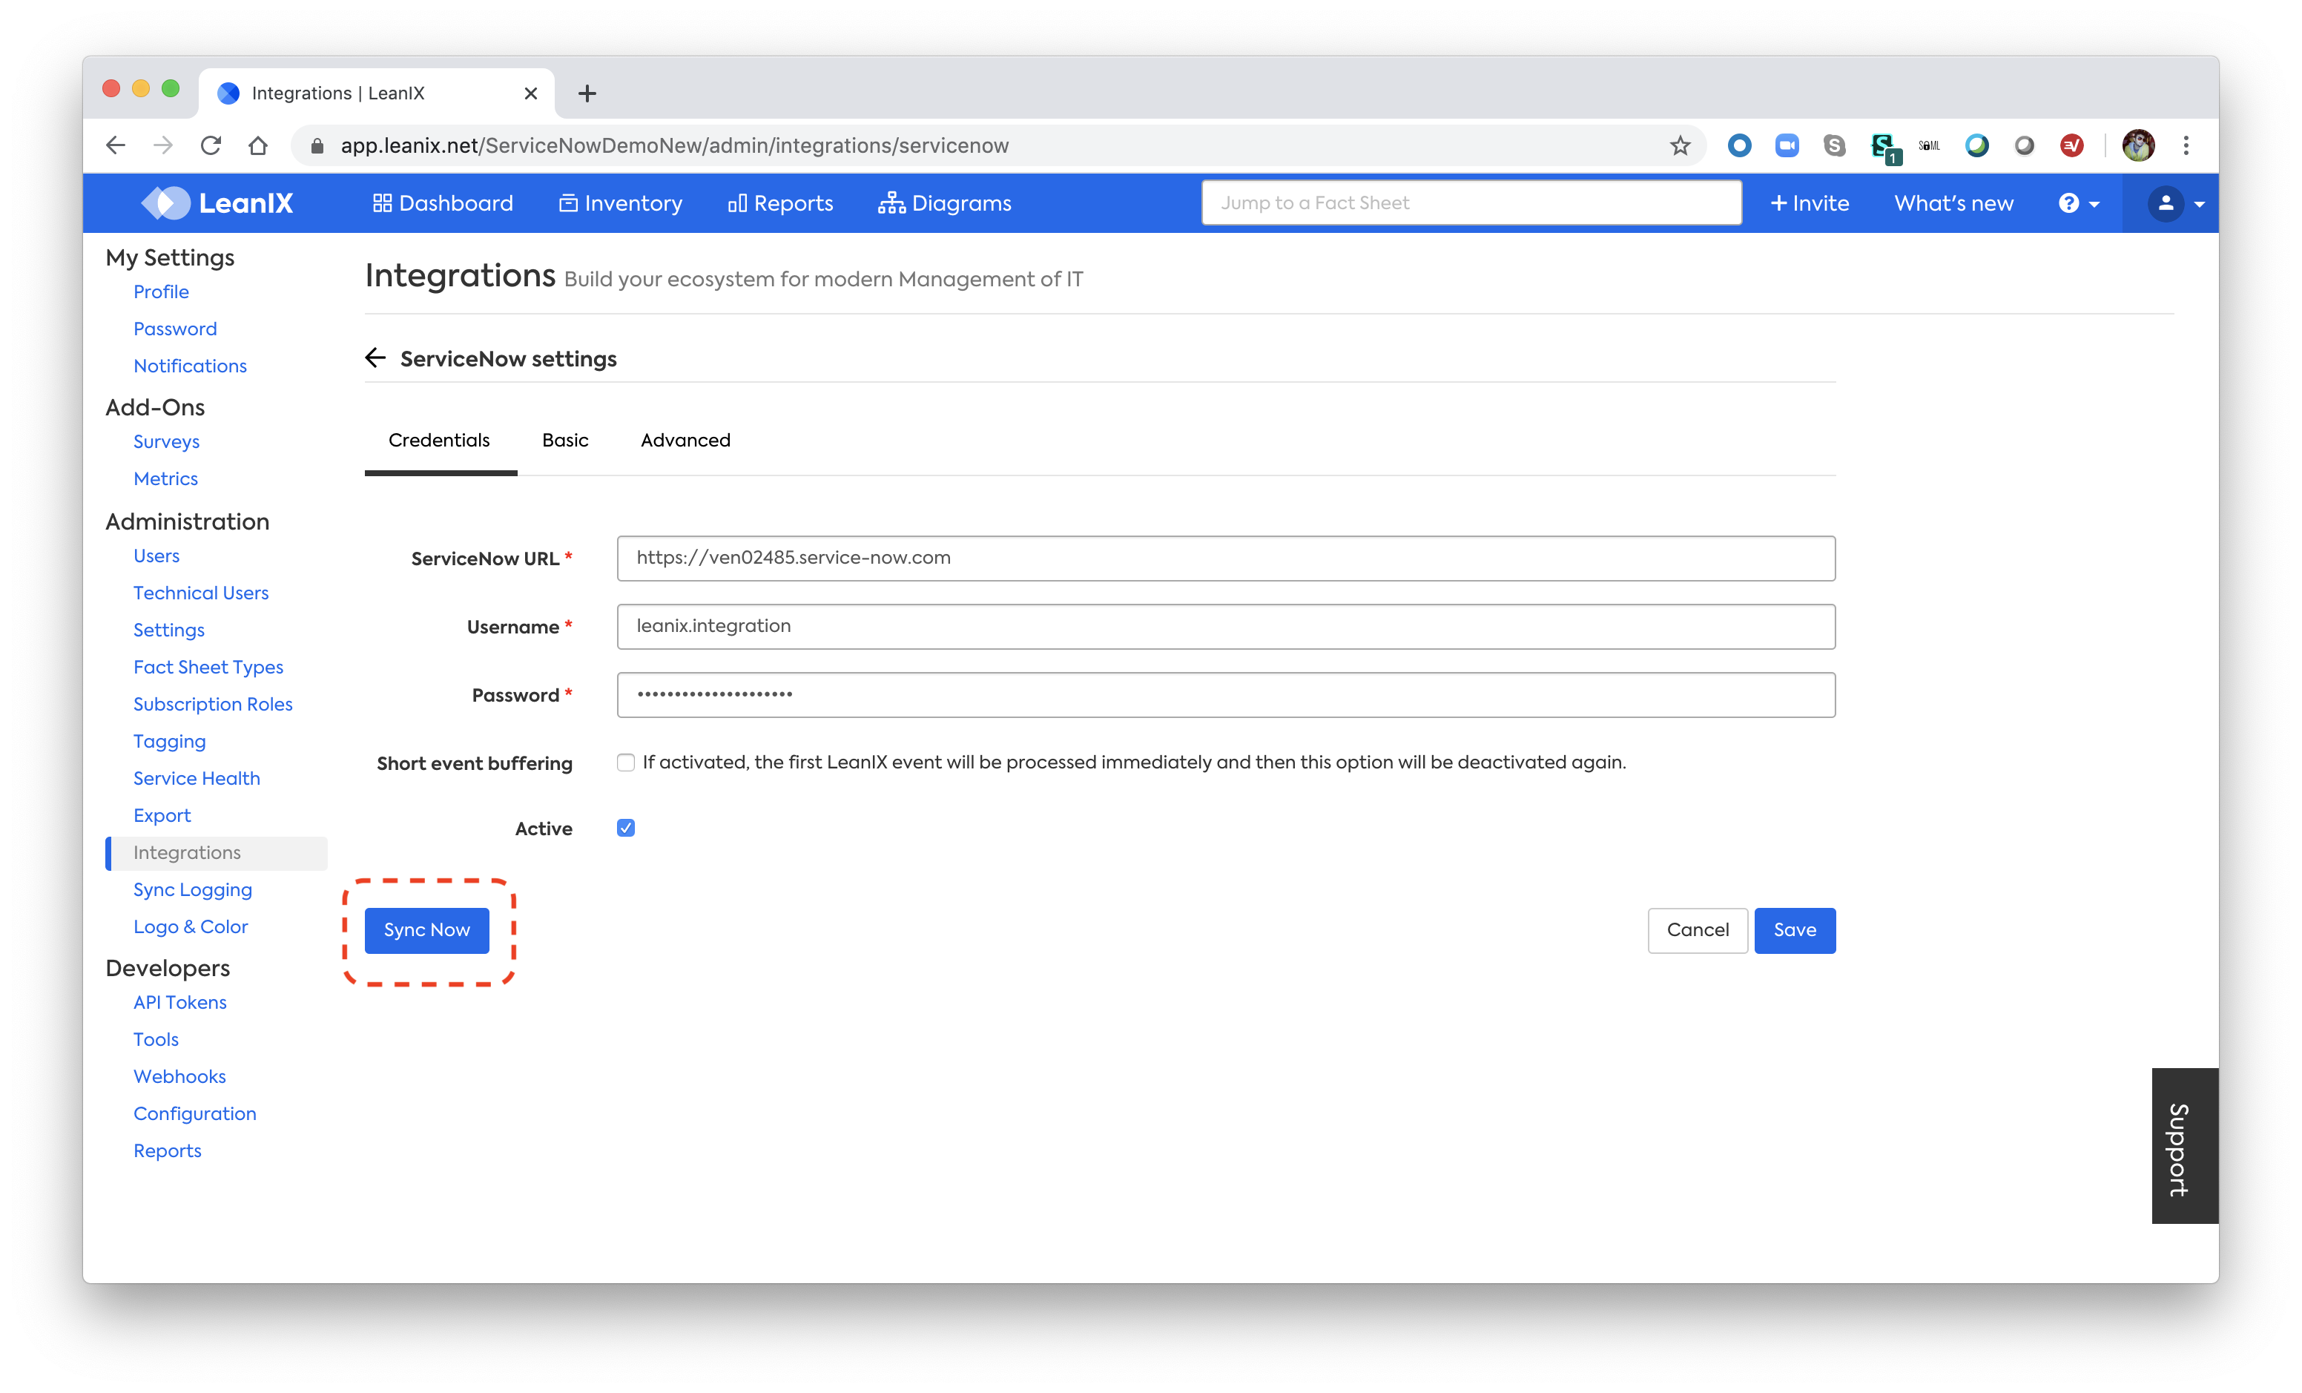The height and width of the screenshot is (1393, 2302).
Task: Open the Diagrams menu
Action: pyautogui.click(x=946, y=204)
